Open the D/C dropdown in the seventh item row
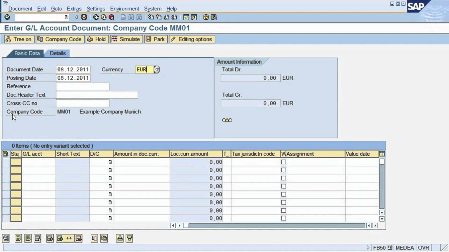 coord(110,210)
